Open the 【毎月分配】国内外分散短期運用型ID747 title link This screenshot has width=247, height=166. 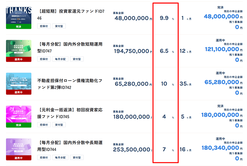[x=70, y=48]
